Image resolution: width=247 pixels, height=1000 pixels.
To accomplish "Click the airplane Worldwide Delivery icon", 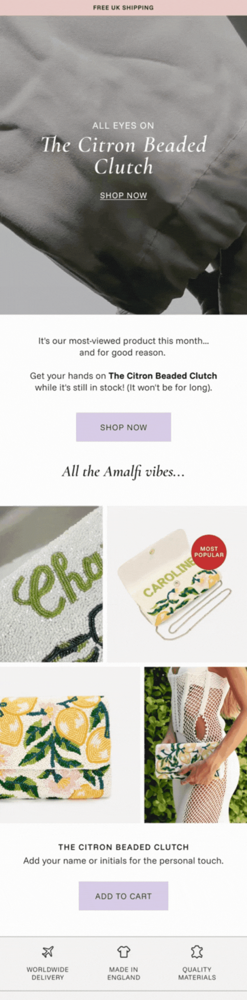I will (48, 951).
